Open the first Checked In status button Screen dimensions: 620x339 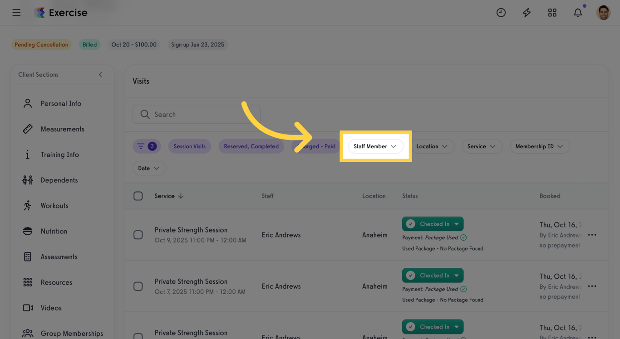click(x=433, y=224)
